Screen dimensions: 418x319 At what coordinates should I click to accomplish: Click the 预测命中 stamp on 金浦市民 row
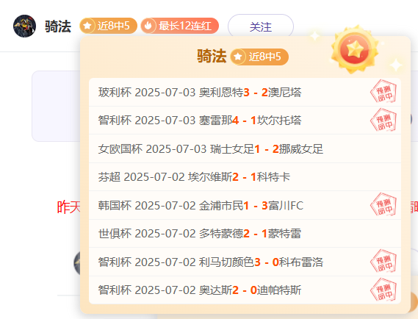click(x=383, y=205)
